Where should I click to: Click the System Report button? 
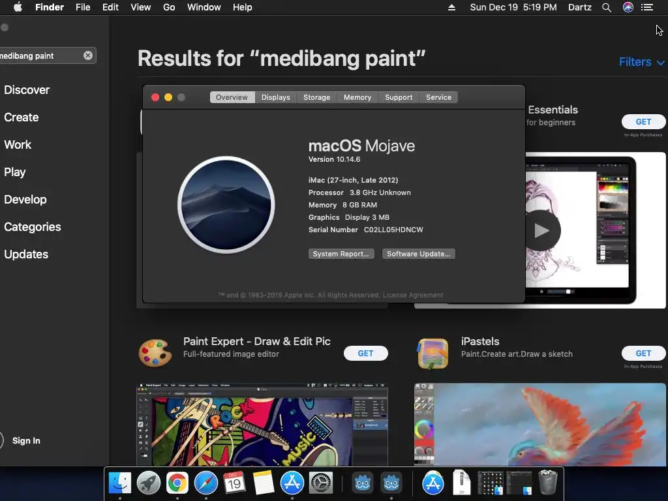point(341,254)
